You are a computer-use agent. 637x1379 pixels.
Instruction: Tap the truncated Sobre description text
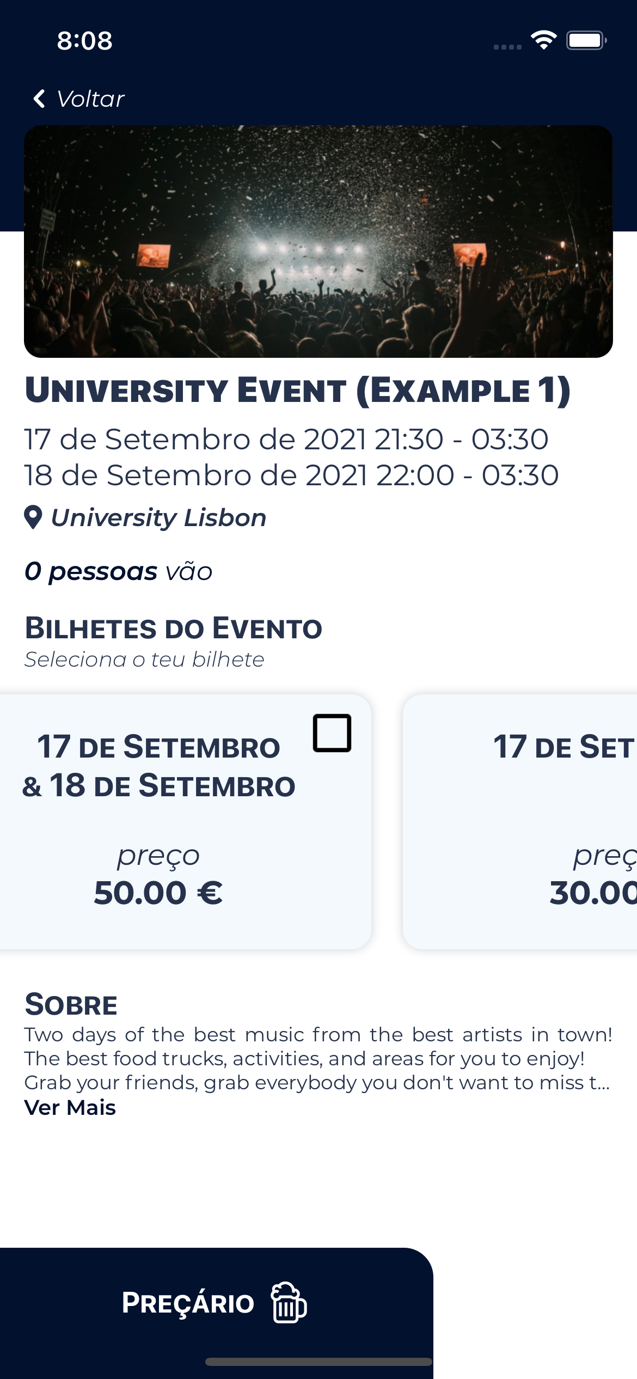318,1058
